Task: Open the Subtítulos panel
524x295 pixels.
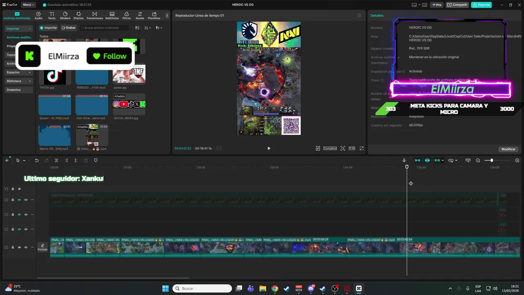Action: click(112, 16)
